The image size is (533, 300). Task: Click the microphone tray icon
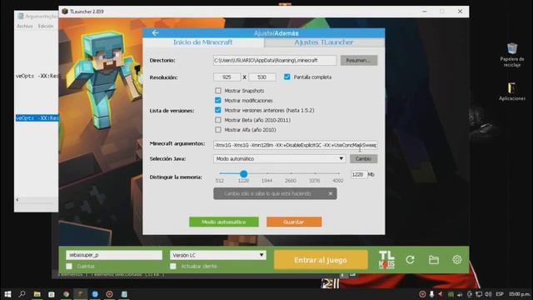point(431,294)
